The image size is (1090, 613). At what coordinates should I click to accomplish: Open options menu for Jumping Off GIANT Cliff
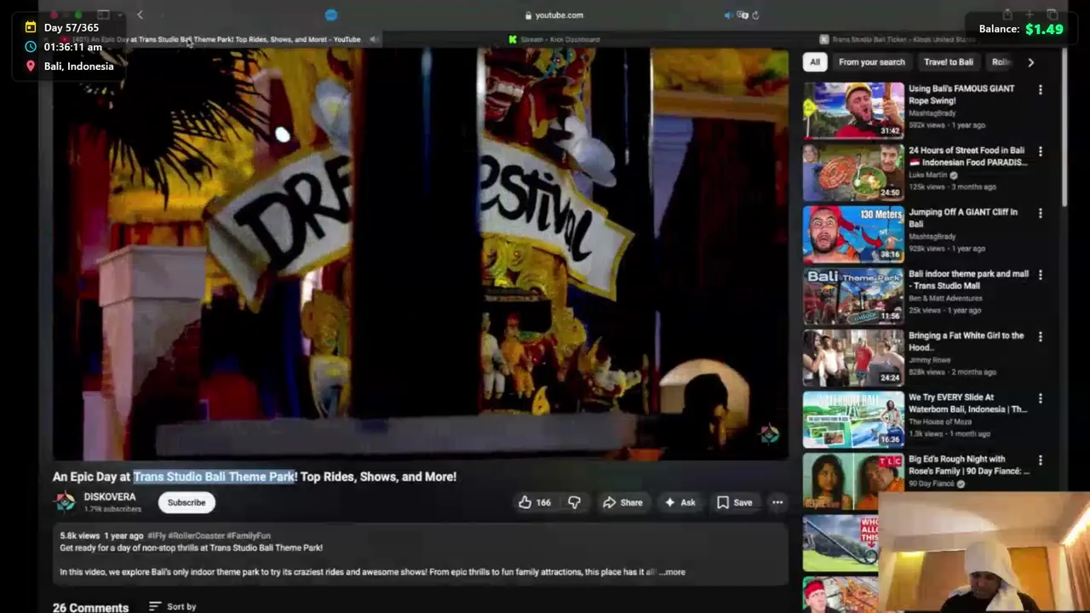point(1040,213)
